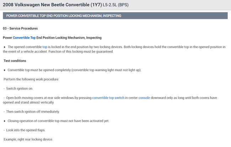Click the "Test conditions" subheading
The image size is (231, 147).
pos(15,61)
